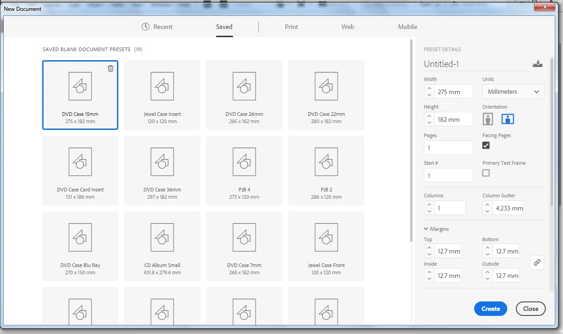Click the Bottom margin value field
The image size is (563, 334).
(506, 251)
